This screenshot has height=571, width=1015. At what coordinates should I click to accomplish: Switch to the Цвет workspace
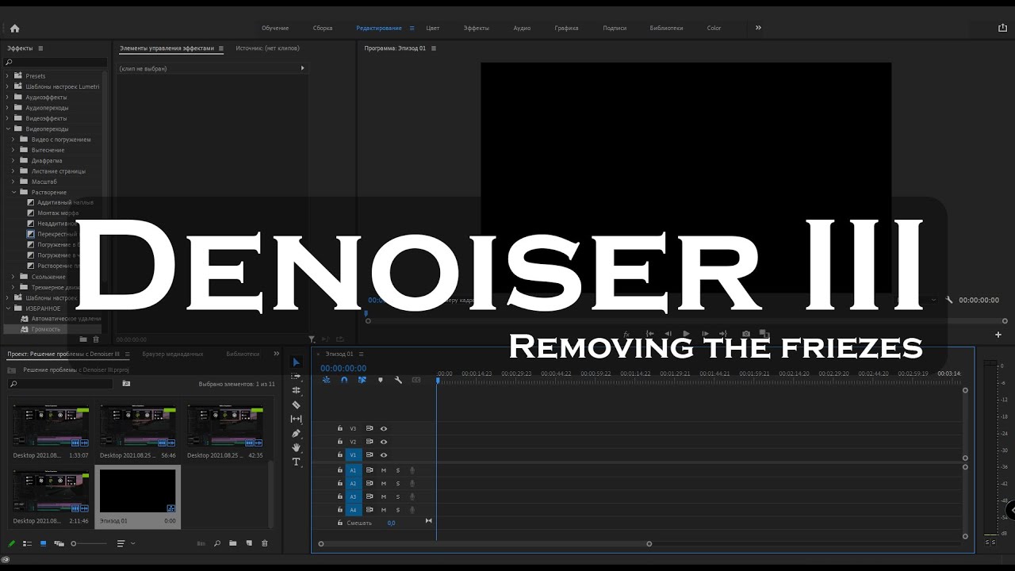pos(433,28)
